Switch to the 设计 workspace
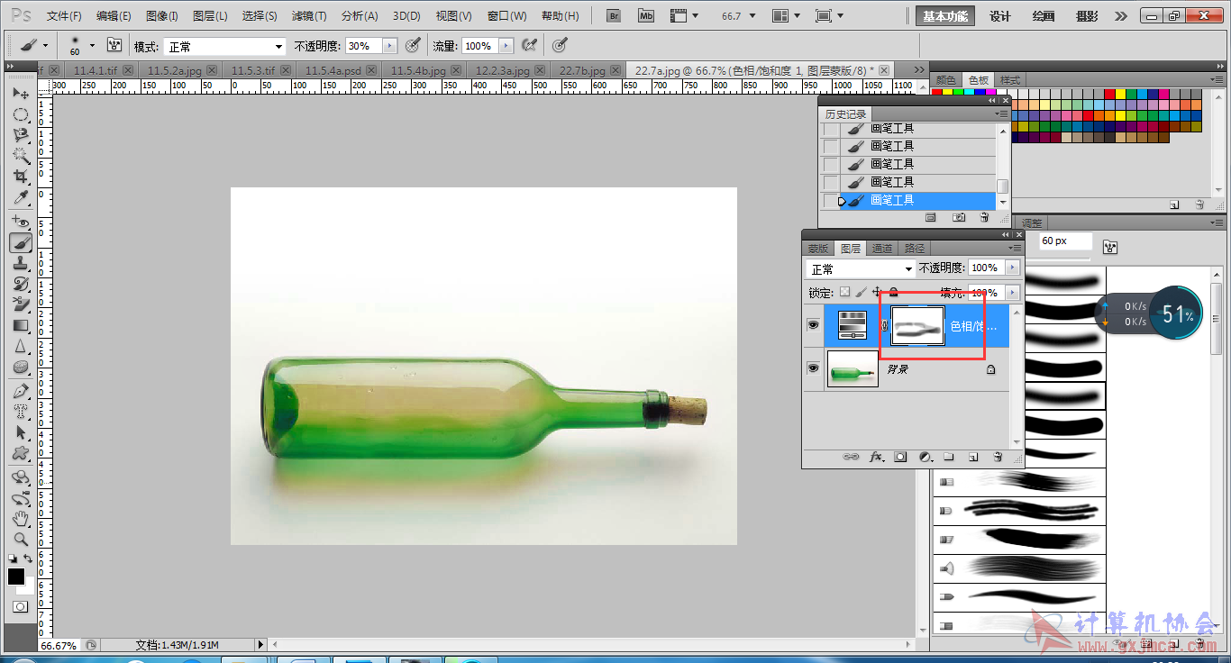The height and width of the screenshot is (663, 1231). (1000, 16)
